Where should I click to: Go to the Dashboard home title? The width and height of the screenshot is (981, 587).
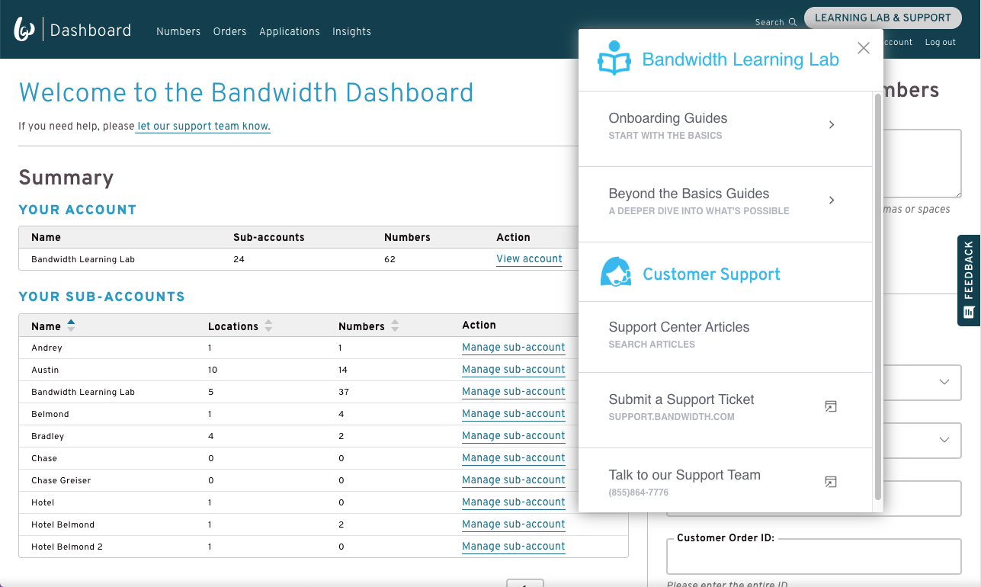91,30
